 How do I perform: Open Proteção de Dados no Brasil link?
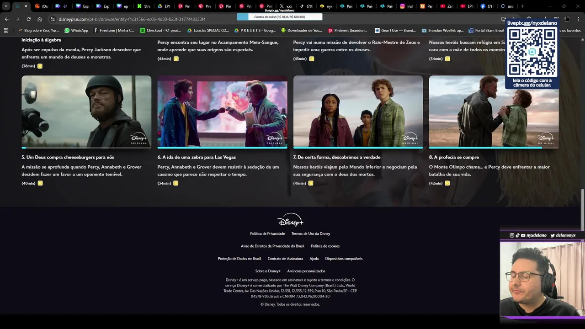click(x=239, y=259)
